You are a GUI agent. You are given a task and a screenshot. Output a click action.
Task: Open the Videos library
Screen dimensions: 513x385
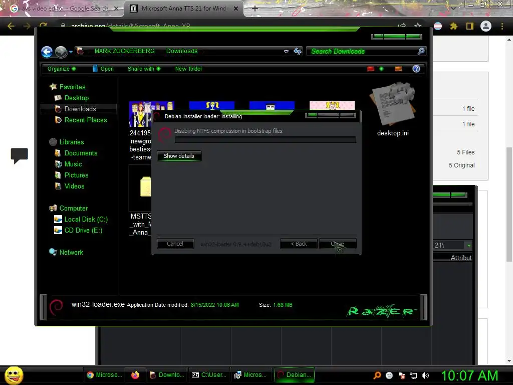click(70, 186)
